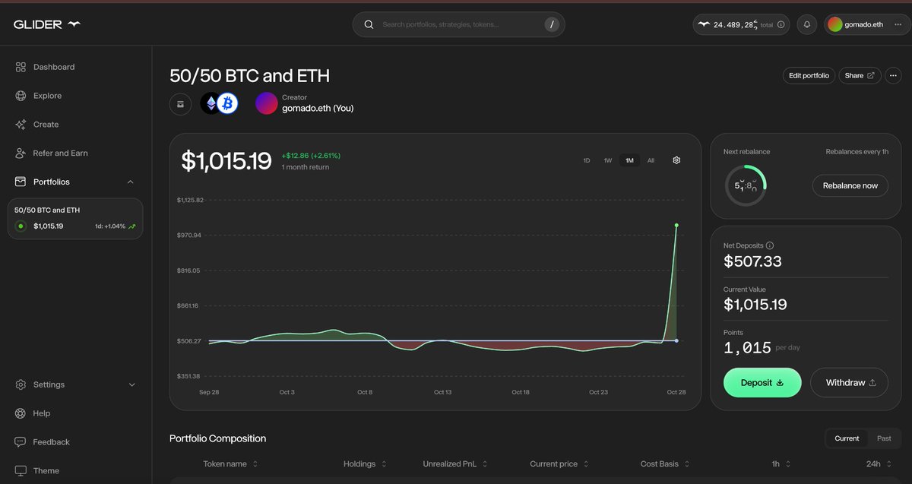Collapse the Portfolios section chevron

(x=131, y=182)
